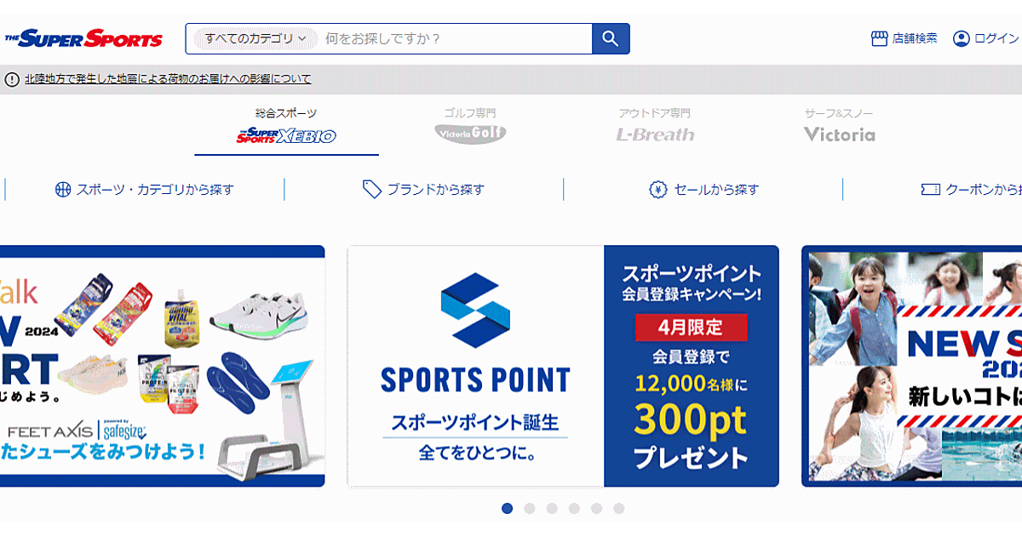The width and height of the screenshot is (1022, 536).
Task: Click the basketball sports category icon
Action: click(x=63, y=190)
